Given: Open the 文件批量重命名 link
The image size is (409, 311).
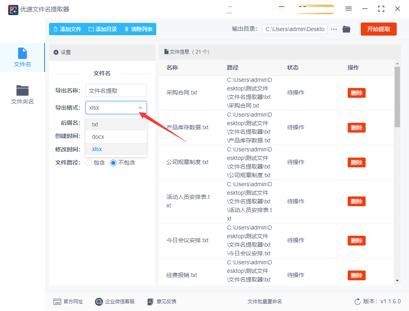Looking at the screenshot, I should [x=265, y=302].
